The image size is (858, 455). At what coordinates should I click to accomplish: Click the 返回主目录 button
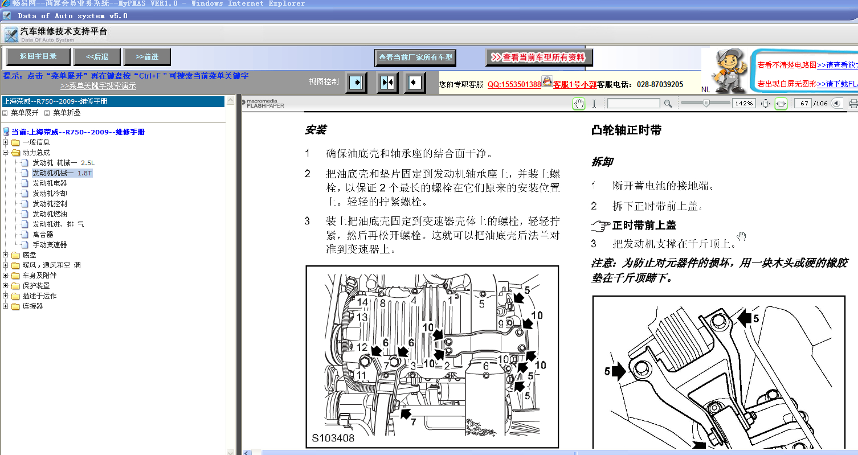tap(38, 56)
